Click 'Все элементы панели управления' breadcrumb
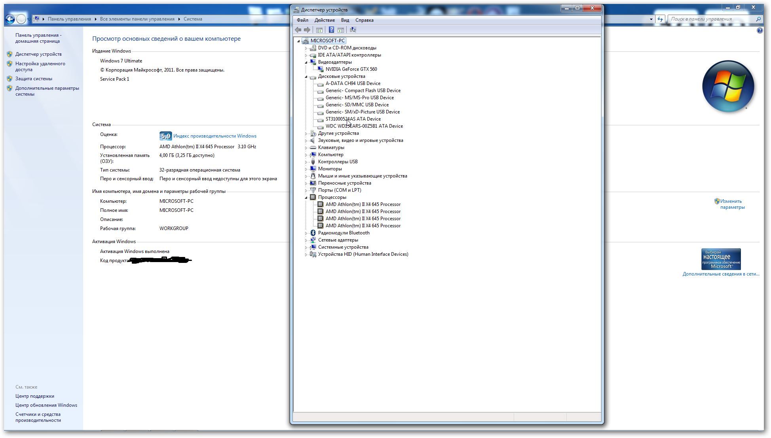This screenshot has height=438, width=771. coord(137,19)
